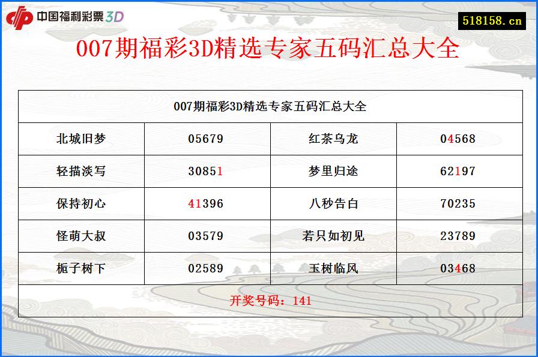Click the expert name 梦里归途
This screenshot has width=538, height=357.
333,171
